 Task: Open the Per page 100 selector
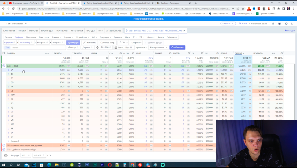click(26, 155)
